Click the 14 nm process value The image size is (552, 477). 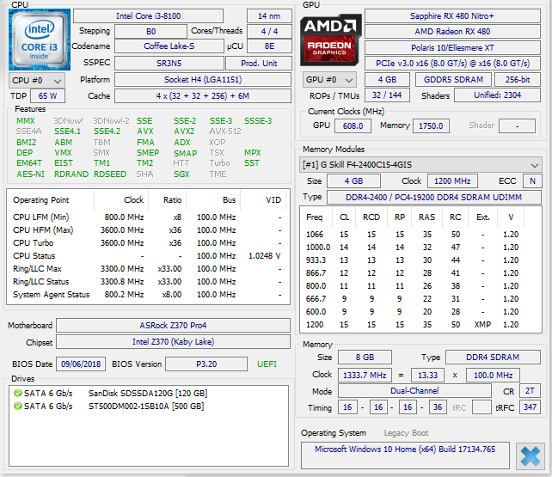tap(269, 16)
